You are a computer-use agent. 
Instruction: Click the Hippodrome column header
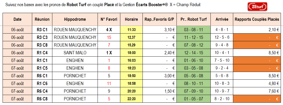pos(75,19)
